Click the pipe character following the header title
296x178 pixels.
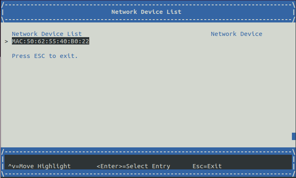tap(294, 12)
